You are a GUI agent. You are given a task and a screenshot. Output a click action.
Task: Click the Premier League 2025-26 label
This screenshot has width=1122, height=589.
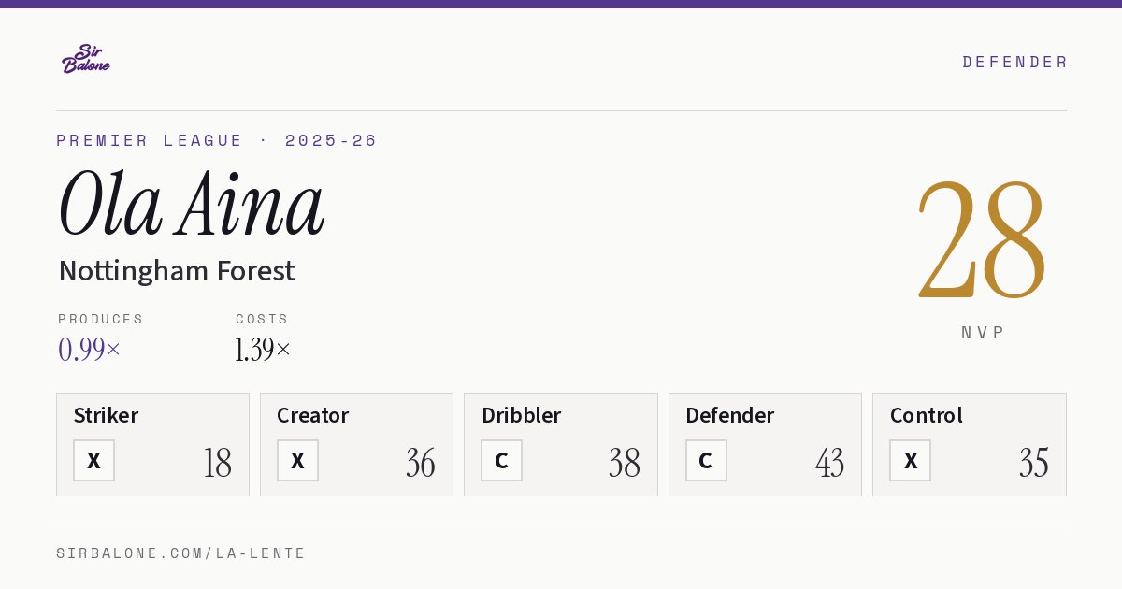(217, 140)
